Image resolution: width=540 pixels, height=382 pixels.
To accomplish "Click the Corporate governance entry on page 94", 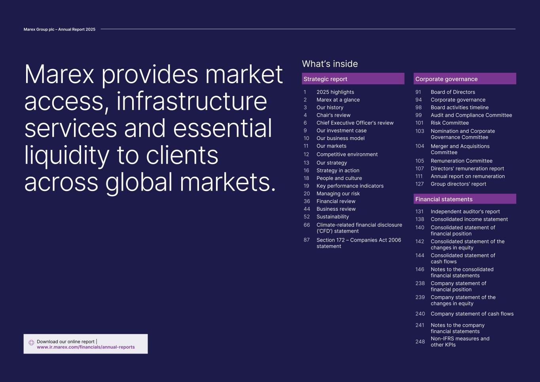I will tap(458, 100).
